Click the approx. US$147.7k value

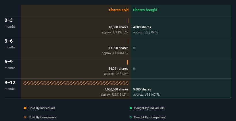point(146,94)
